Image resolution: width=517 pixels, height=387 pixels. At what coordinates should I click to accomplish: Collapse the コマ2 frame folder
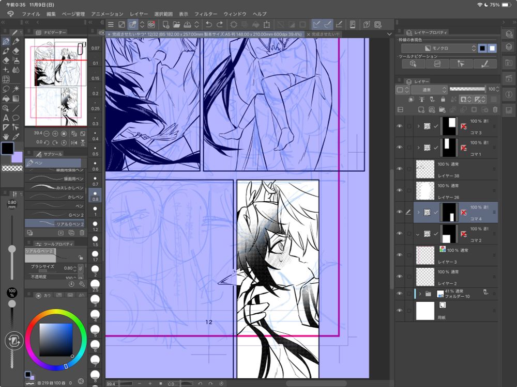click(x=418, y=234)
